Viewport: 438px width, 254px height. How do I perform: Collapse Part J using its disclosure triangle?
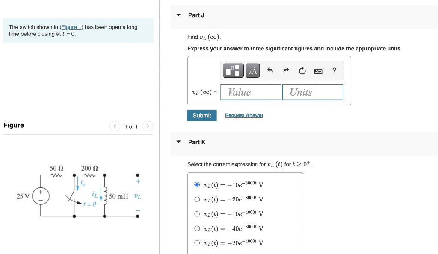[x=178, y=15]
